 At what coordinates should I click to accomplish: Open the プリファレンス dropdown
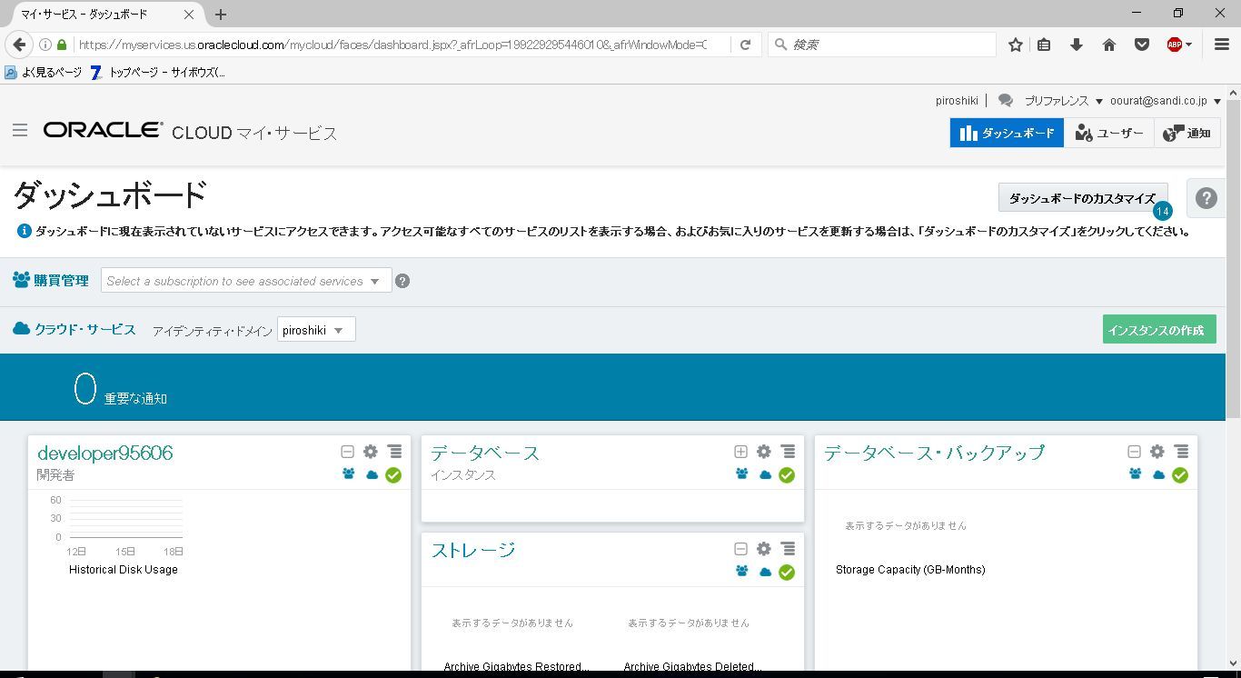coord(1063,101)
